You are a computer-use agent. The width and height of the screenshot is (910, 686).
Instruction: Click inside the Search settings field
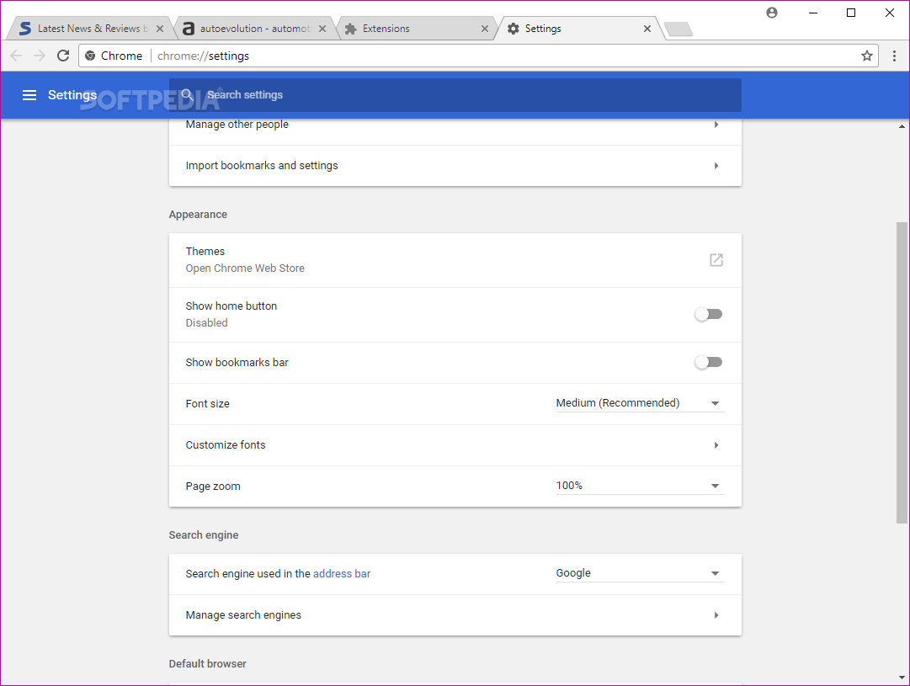click(x=337, y=95)
